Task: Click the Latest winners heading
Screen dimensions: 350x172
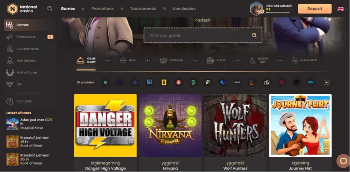Action: (x=19, y=113)
